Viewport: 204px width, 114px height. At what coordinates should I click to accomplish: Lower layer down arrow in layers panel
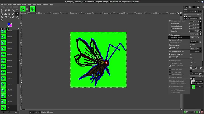pos(192,112)
